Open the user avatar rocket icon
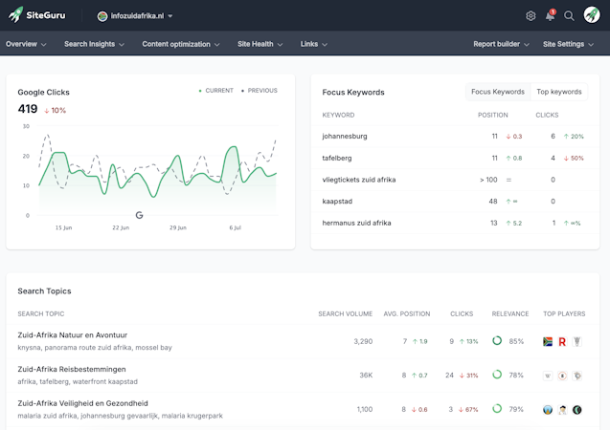The image size is (610, 430). [592, 15]
